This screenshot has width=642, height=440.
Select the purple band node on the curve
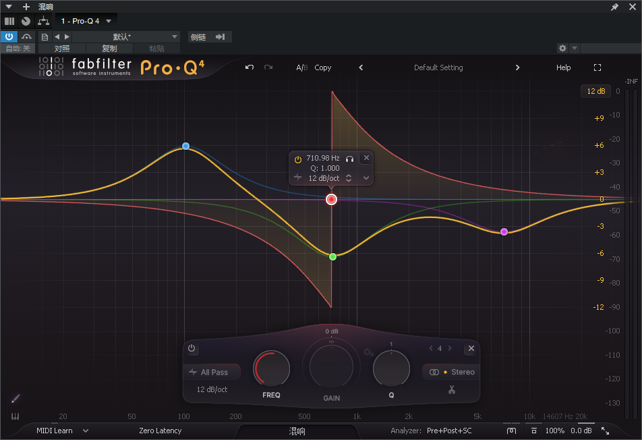pos(504,231)
